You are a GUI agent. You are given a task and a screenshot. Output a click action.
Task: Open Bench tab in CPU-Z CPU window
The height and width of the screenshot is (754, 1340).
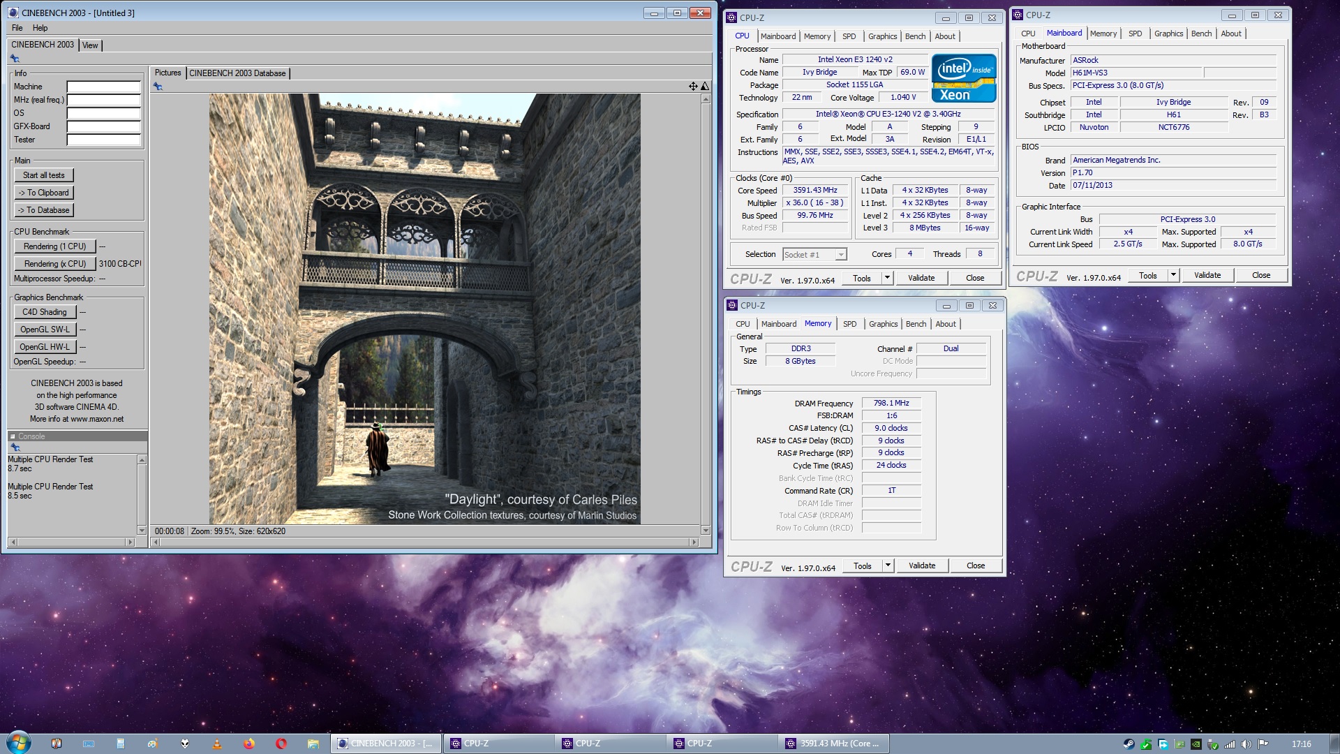click(915, 36)
